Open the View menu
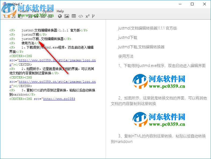This screenshot has width=211, height=159. point(35,11)
